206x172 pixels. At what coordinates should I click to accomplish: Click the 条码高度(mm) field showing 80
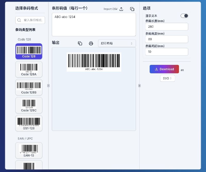tap(167, 39)
